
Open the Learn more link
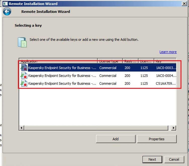(168, 52)
